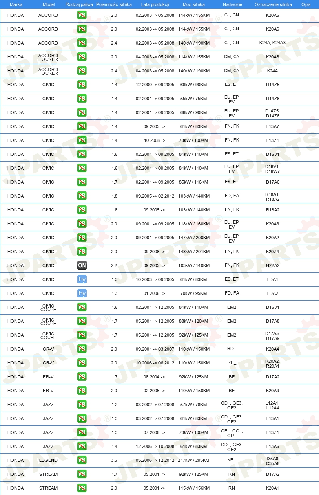Click the Rodzaj paliwa column header
The image size is (319, 495).
click(79, 4)
